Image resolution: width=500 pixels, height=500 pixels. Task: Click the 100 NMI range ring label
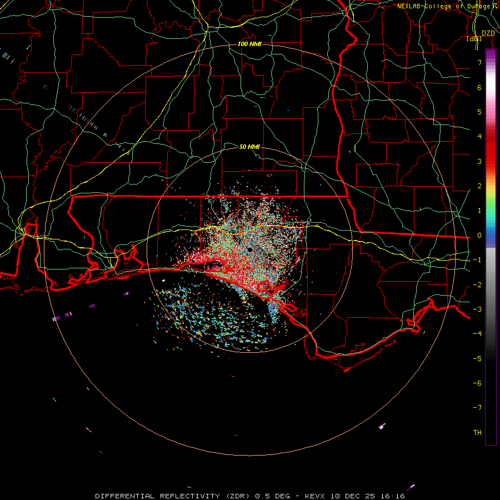click(249, 44)
